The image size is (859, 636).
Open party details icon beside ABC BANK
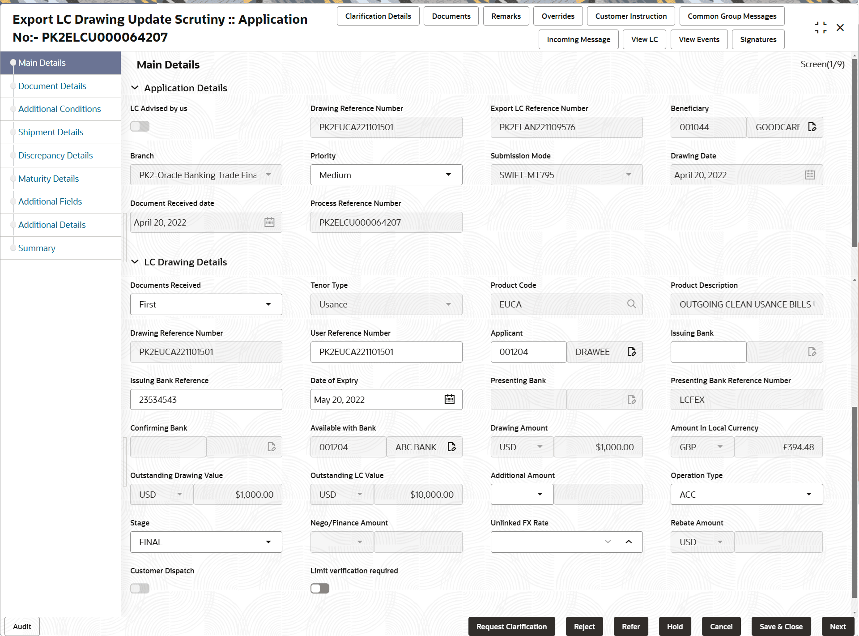pos(451,446)
